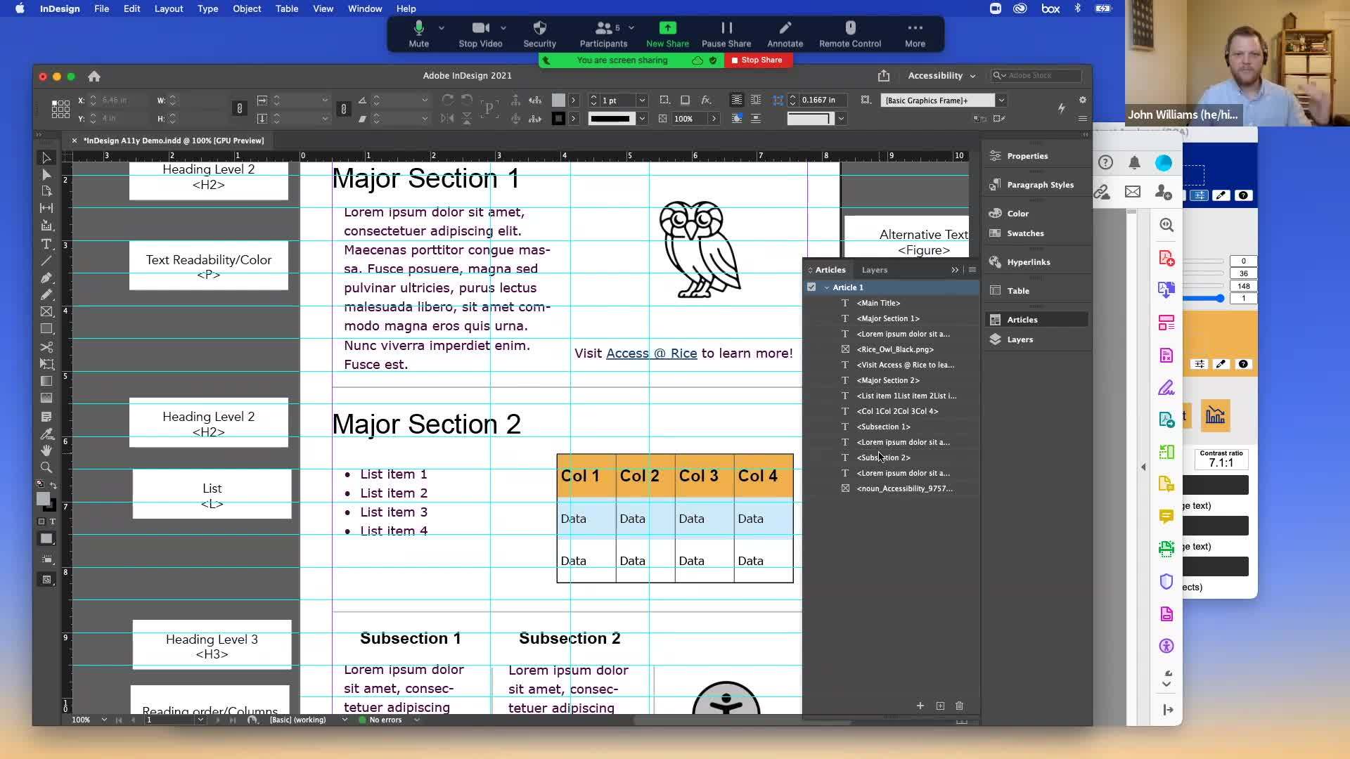Open the zoom level 100% dropdown
This screenshot has width=1350, height=759.
[104, 720]
